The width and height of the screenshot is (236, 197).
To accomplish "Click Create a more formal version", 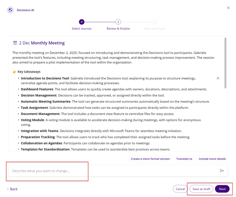I will 150,159.
